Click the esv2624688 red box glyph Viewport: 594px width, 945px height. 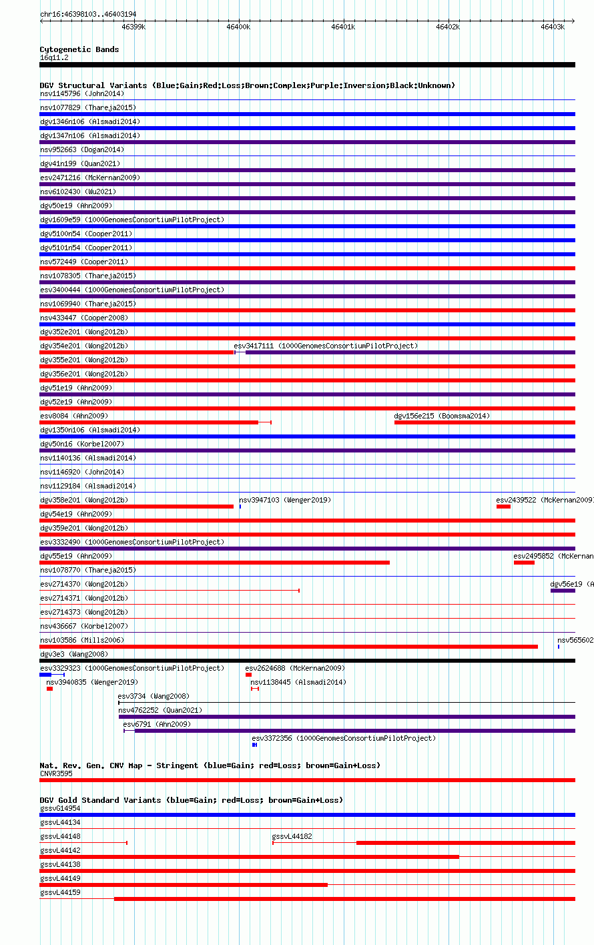pos(248,675)
